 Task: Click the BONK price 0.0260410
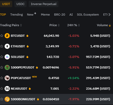[x=51, y=99]
